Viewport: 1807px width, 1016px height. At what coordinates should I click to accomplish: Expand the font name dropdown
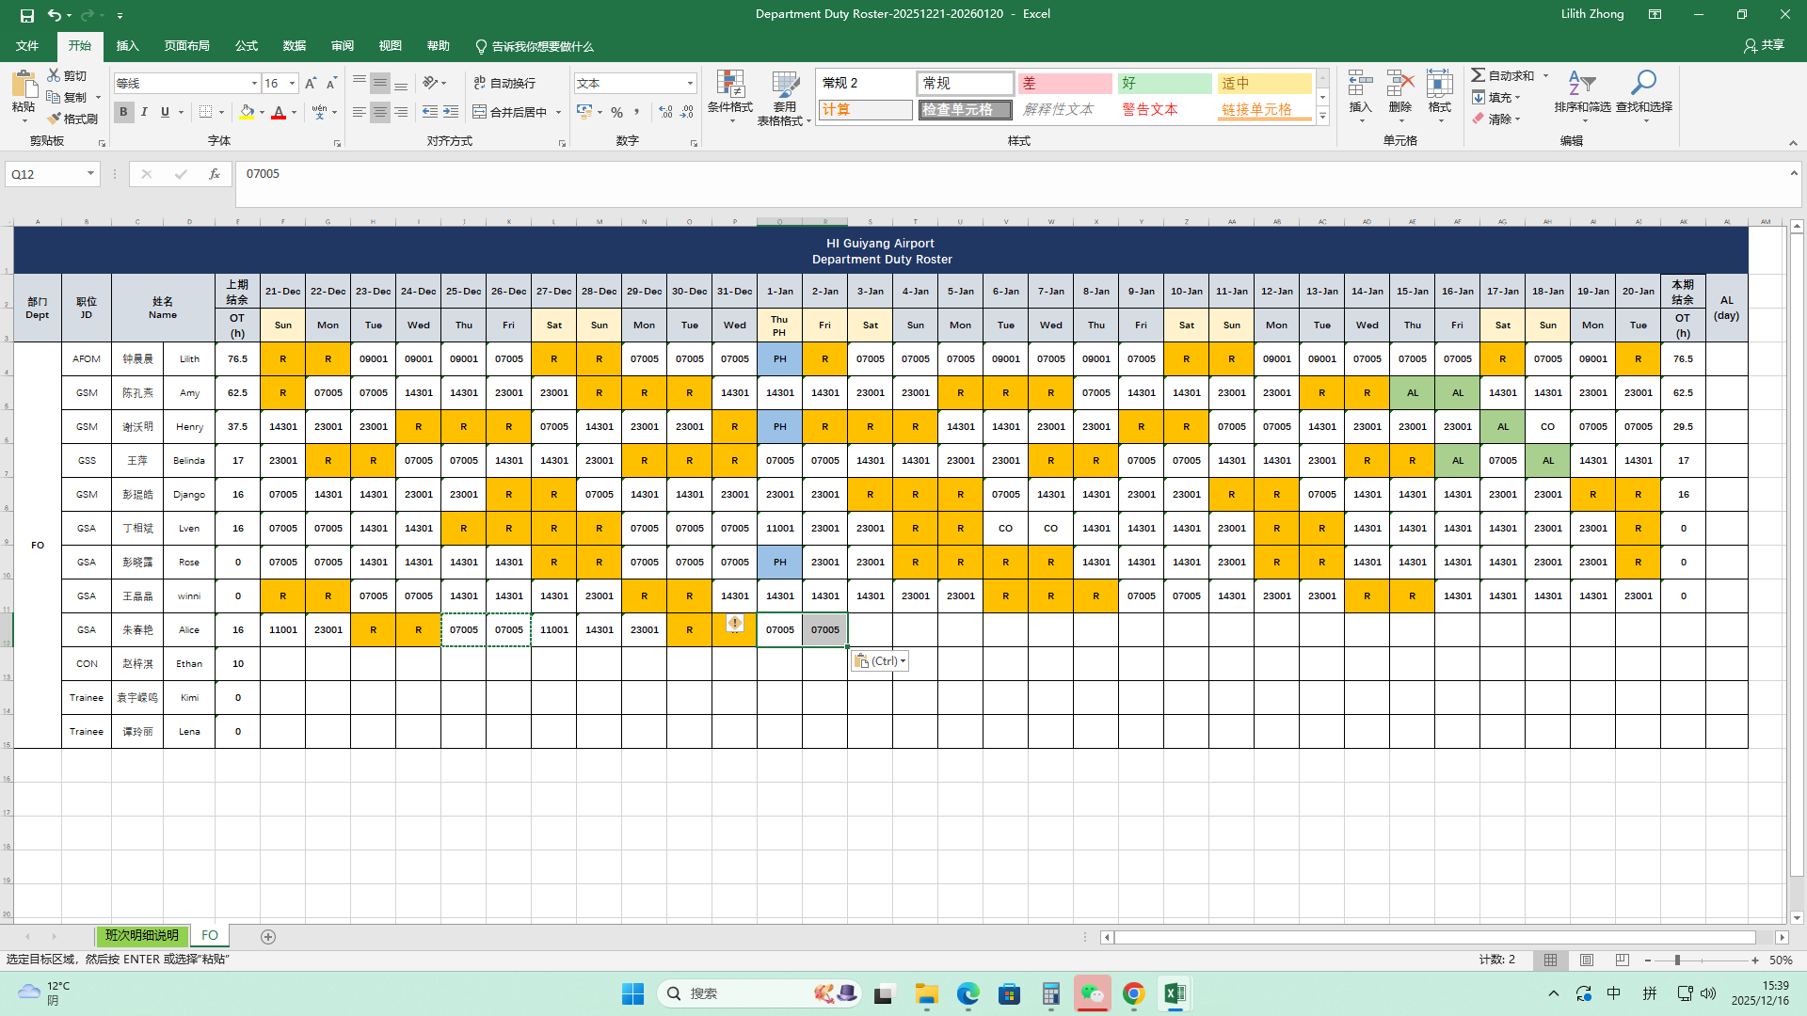click(x=254, y=84)
